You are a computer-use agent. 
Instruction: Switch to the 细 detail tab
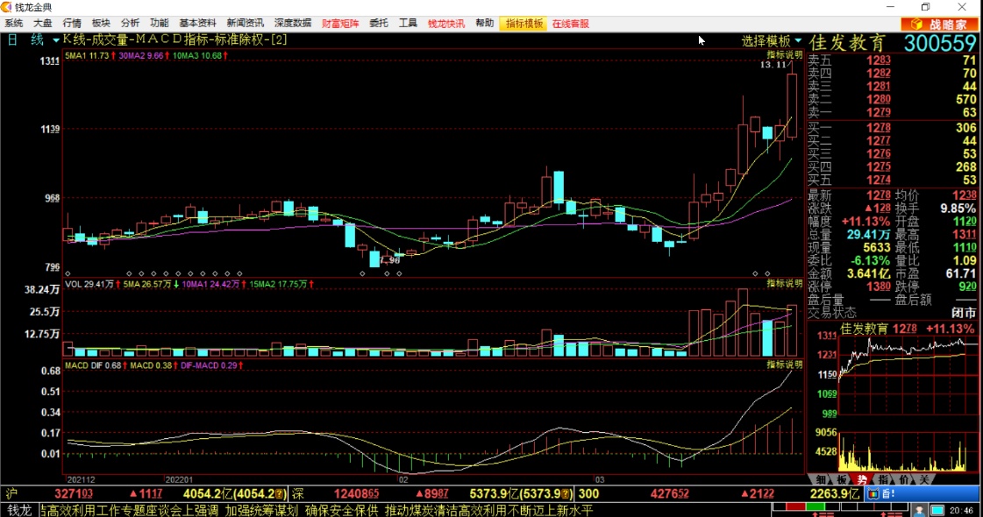pos(821,479)
